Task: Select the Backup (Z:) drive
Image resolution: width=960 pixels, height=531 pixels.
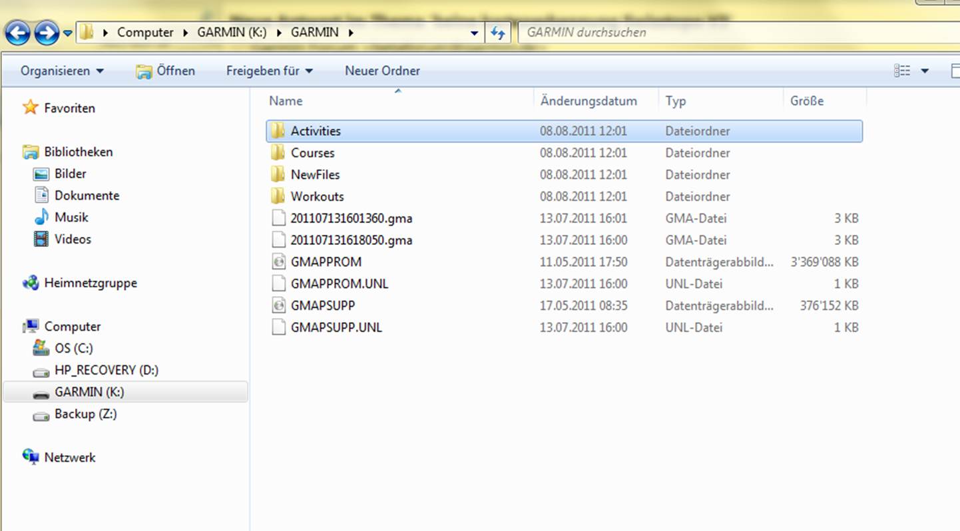Action: [86, 414]
